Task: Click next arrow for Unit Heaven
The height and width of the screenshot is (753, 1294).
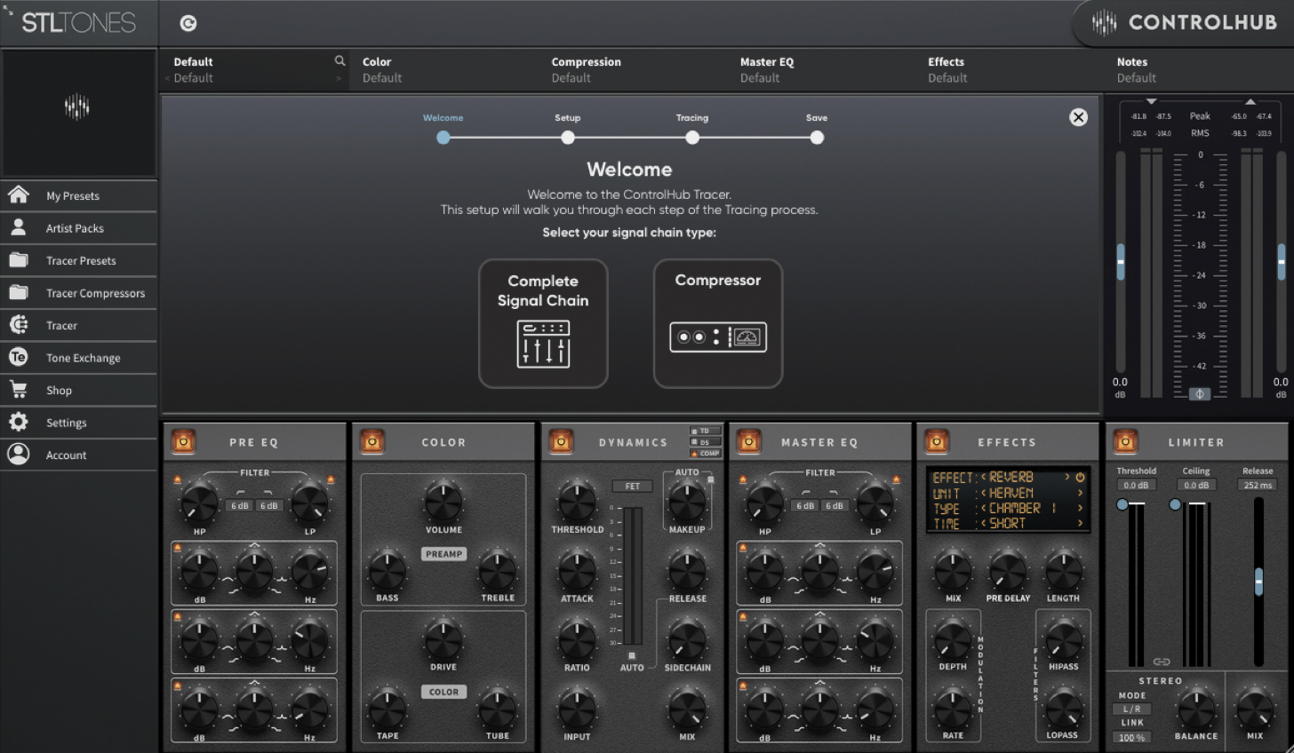Action: click(1081, 493)
